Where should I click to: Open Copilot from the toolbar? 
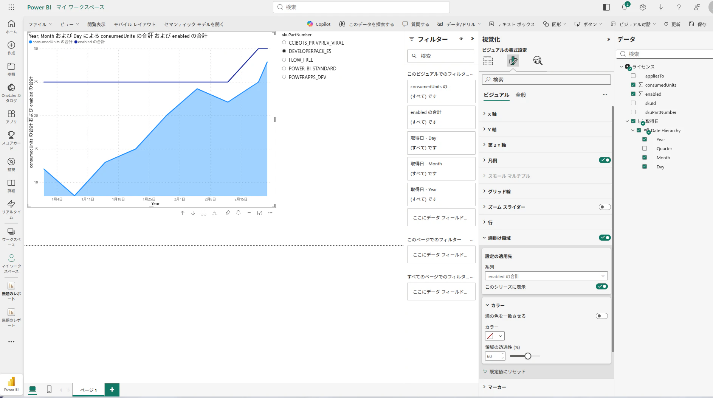coord(319,24)
